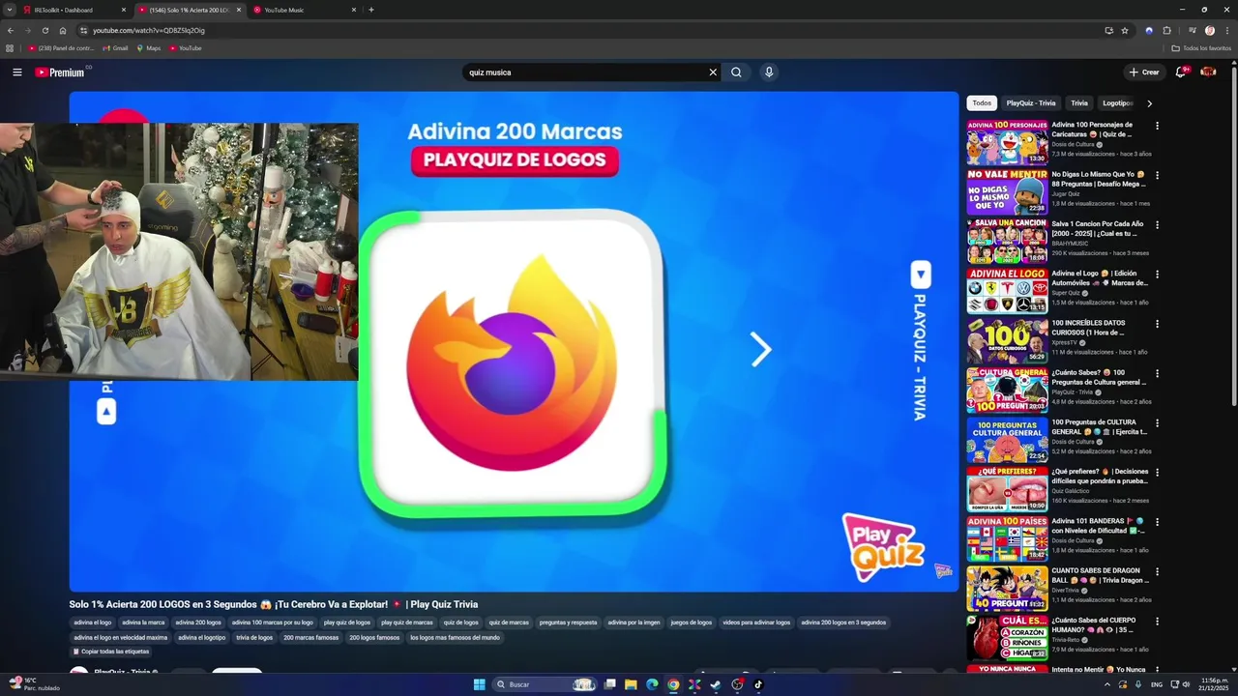Open the YouTube hamburger guide menu

click(x=16, y=72)
